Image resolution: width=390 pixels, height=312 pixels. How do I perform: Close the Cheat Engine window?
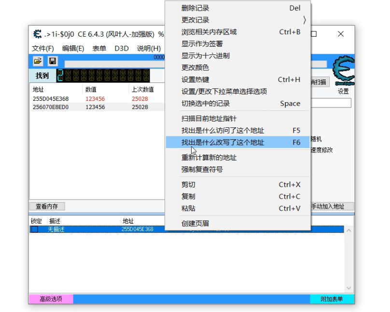tap(341, 34)
